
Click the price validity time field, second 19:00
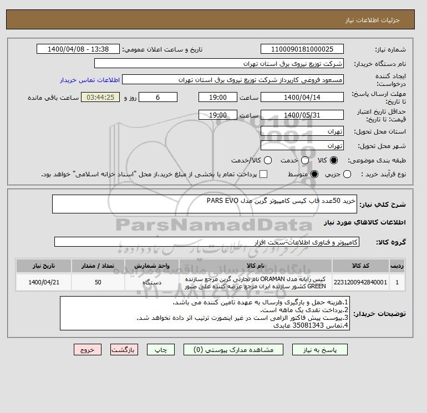218,115
